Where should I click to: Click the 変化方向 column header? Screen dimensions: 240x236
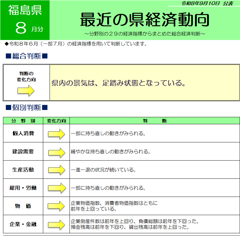coord(57,121)
